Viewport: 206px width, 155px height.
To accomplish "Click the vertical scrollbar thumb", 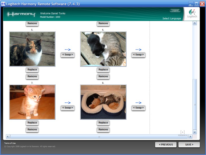I will point(195,105).
